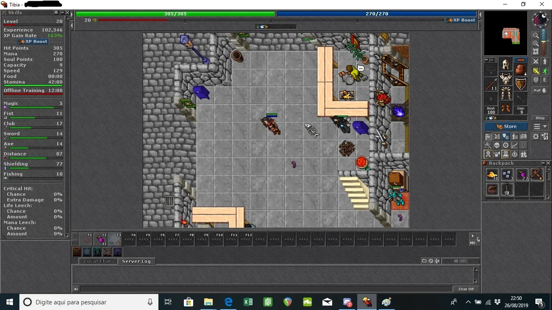Toggle the PvP hand mode button
The width and height of the screenshot is (552, 310).
tap(540, 90)
